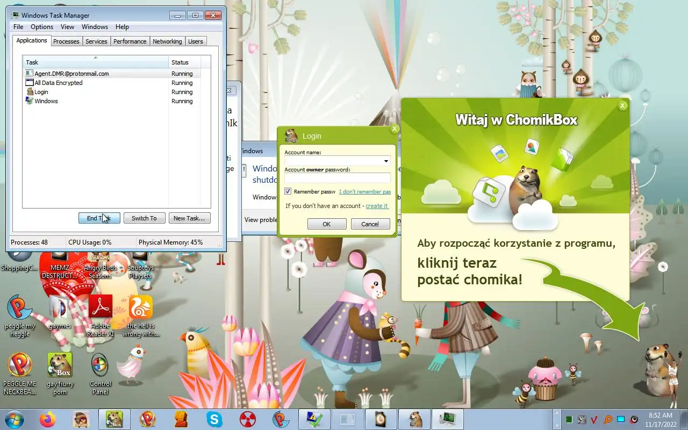Open the blue Peggle taskbar icon
This screenshot has height=430, width=688.
[x=281, y=419]
